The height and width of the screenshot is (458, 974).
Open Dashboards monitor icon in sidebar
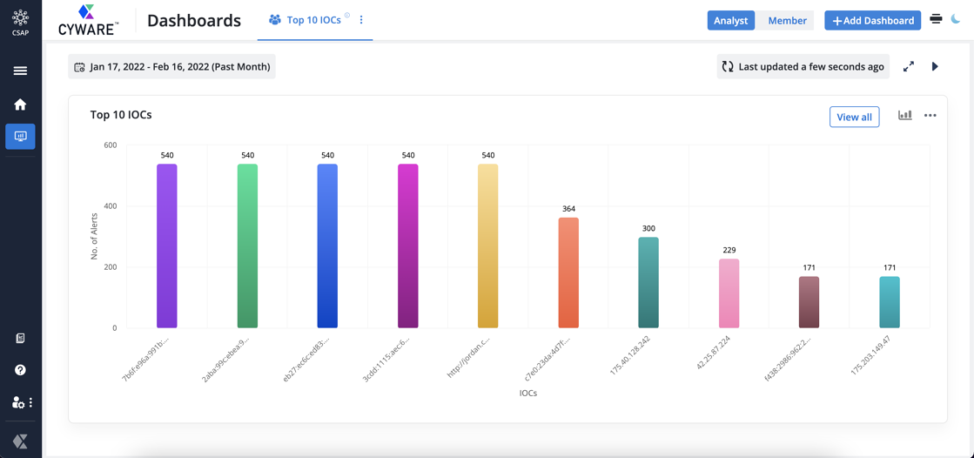pyautogui.click(x=20, y=137)
